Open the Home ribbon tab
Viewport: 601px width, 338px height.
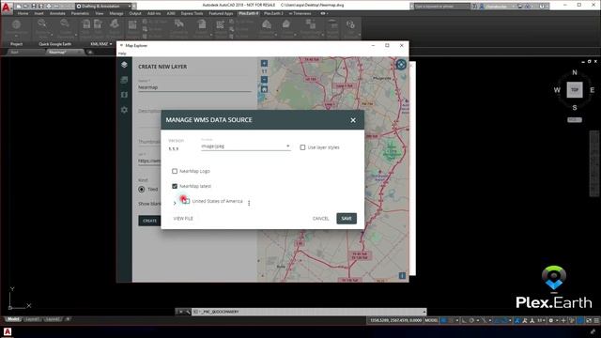pos(23,13)
